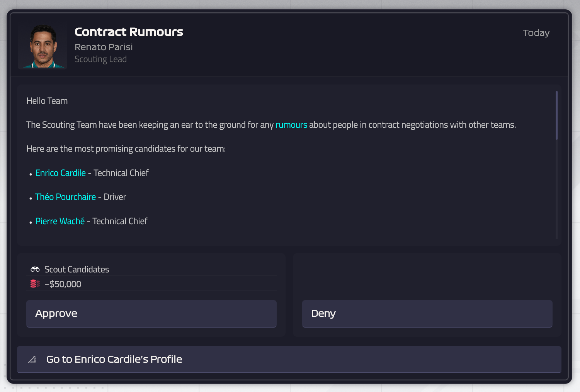Click the binoculars Scout Candidates icon
Screen dimensions: 580x392
click(35, 269)
